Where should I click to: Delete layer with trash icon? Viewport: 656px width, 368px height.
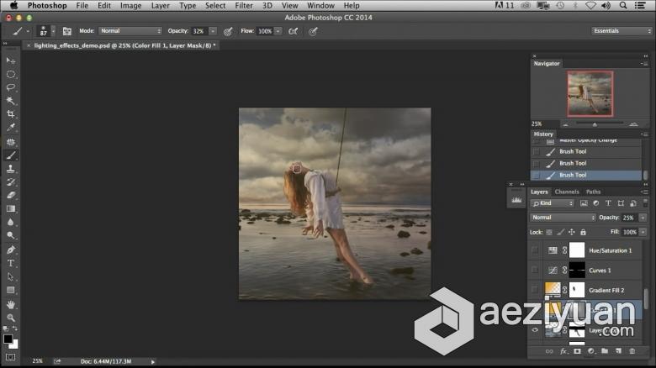pyautogui.click(x=632, y=351)
